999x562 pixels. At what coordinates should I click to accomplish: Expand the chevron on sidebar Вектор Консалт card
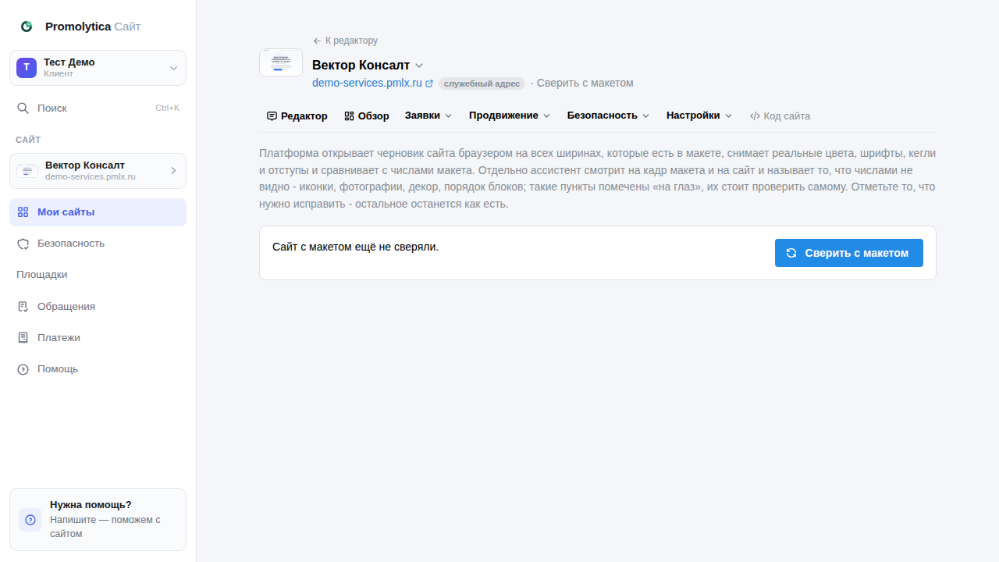pyautogui.click(x=173, y=171)
